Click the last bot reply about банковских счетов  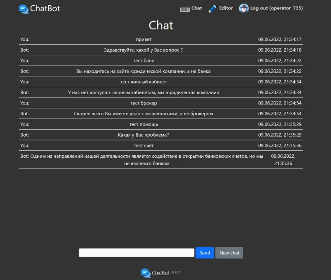147,160
